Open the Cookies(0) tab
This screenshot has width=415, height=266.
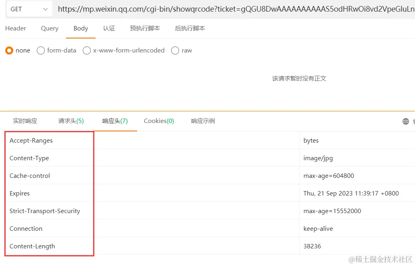(159, 121)
